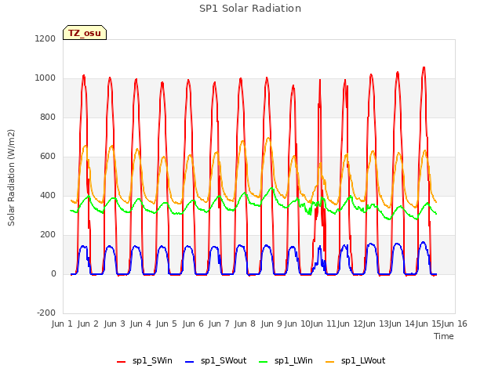Click the 800 y-axis tick label
Image resolution: width=502 pixels, height=376 pixels.
(48, 117)
